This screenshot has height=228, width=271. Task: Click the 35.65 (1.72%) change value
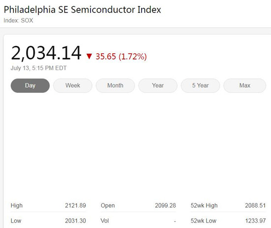(x=121, y=56)
